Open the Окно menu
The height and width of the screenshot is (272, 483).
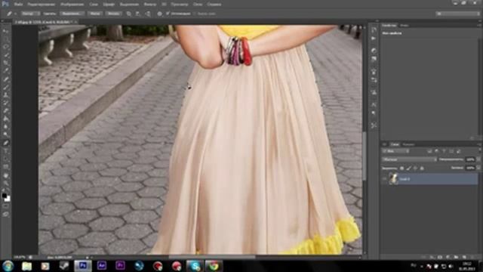[198, 5]
